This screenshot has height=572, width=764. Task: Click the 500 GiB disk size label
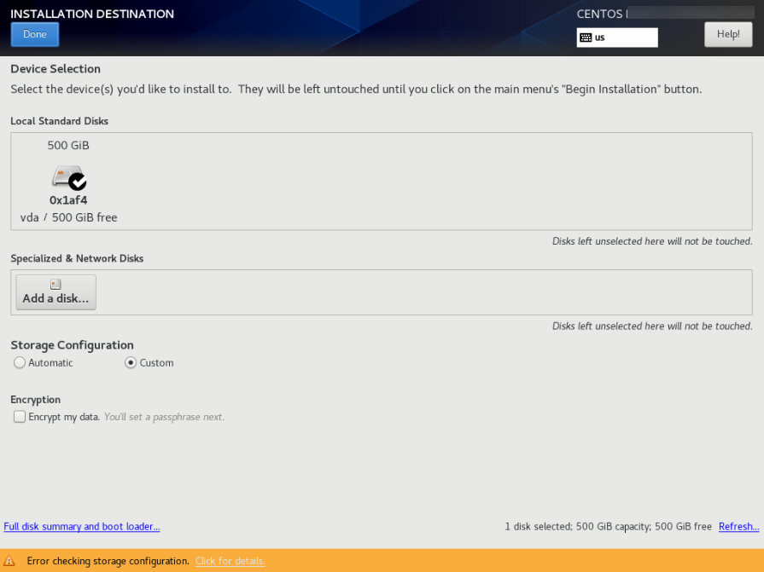coord(68,146)
